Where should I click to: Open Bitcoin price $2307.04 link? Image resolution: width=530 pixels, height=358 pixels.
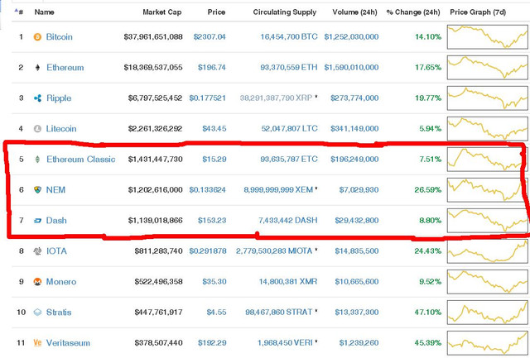(210, 36)
